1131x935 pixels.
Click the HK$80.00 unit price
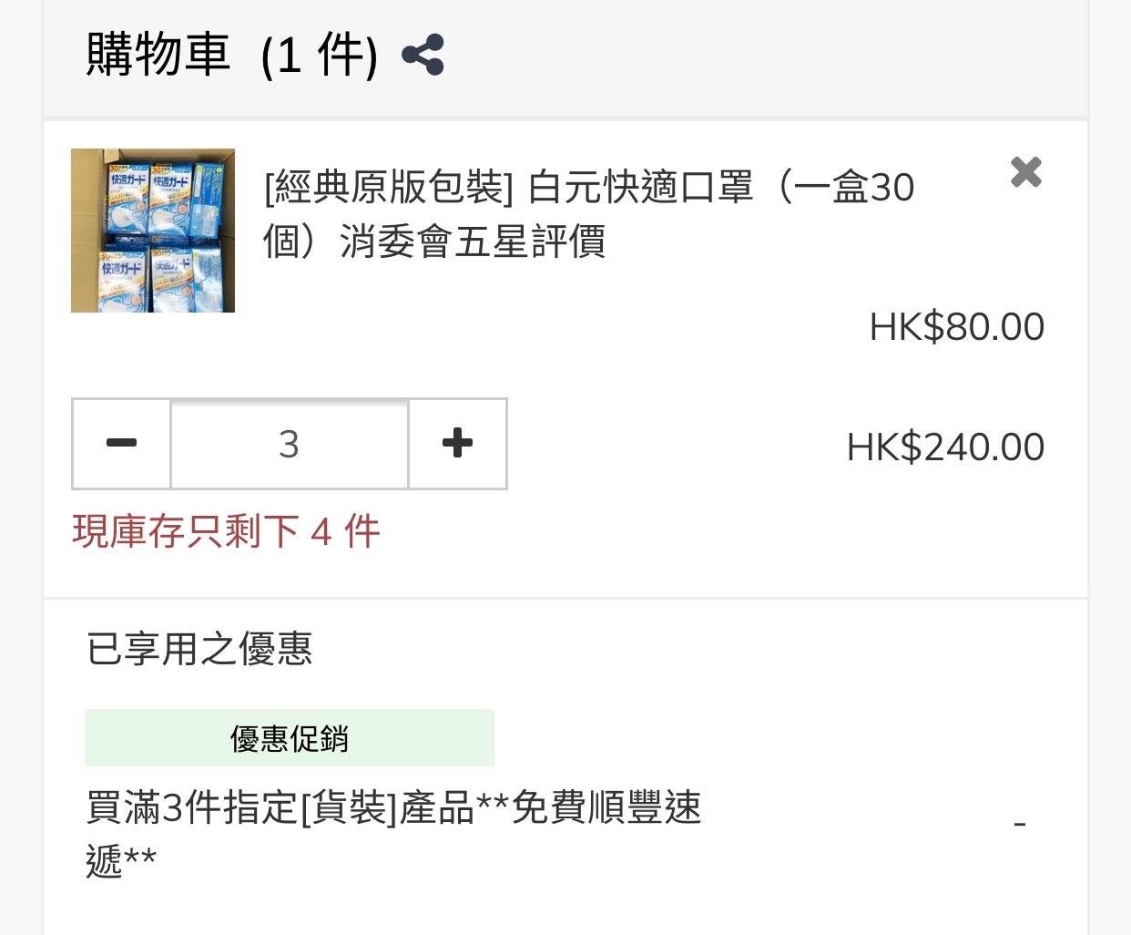(x=956, y=327)
